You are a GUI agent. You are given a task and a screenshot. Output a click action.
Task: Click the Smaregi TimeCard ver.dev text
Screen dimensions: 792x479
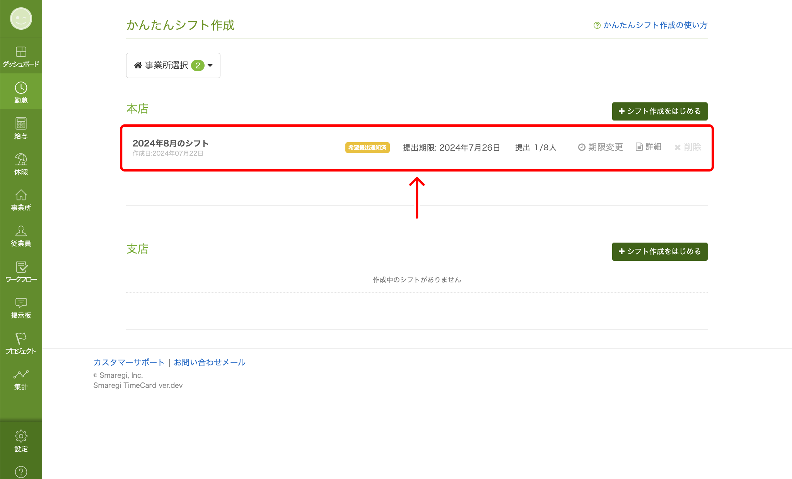click(x=138, y=386)
